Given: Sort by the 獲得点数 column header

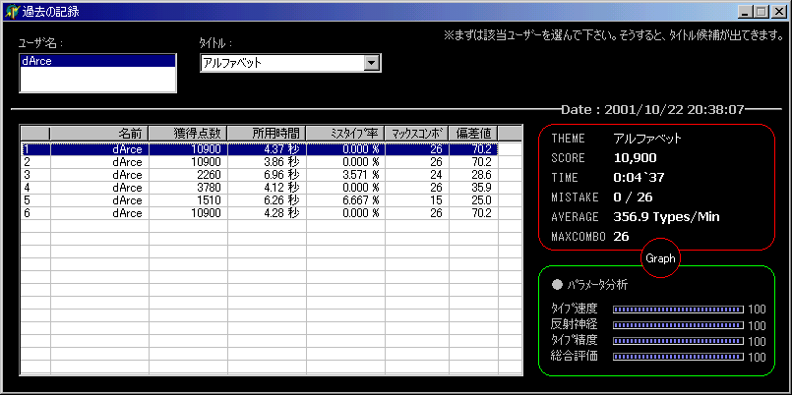Looking at the screenshot, I should coord(187,133).
